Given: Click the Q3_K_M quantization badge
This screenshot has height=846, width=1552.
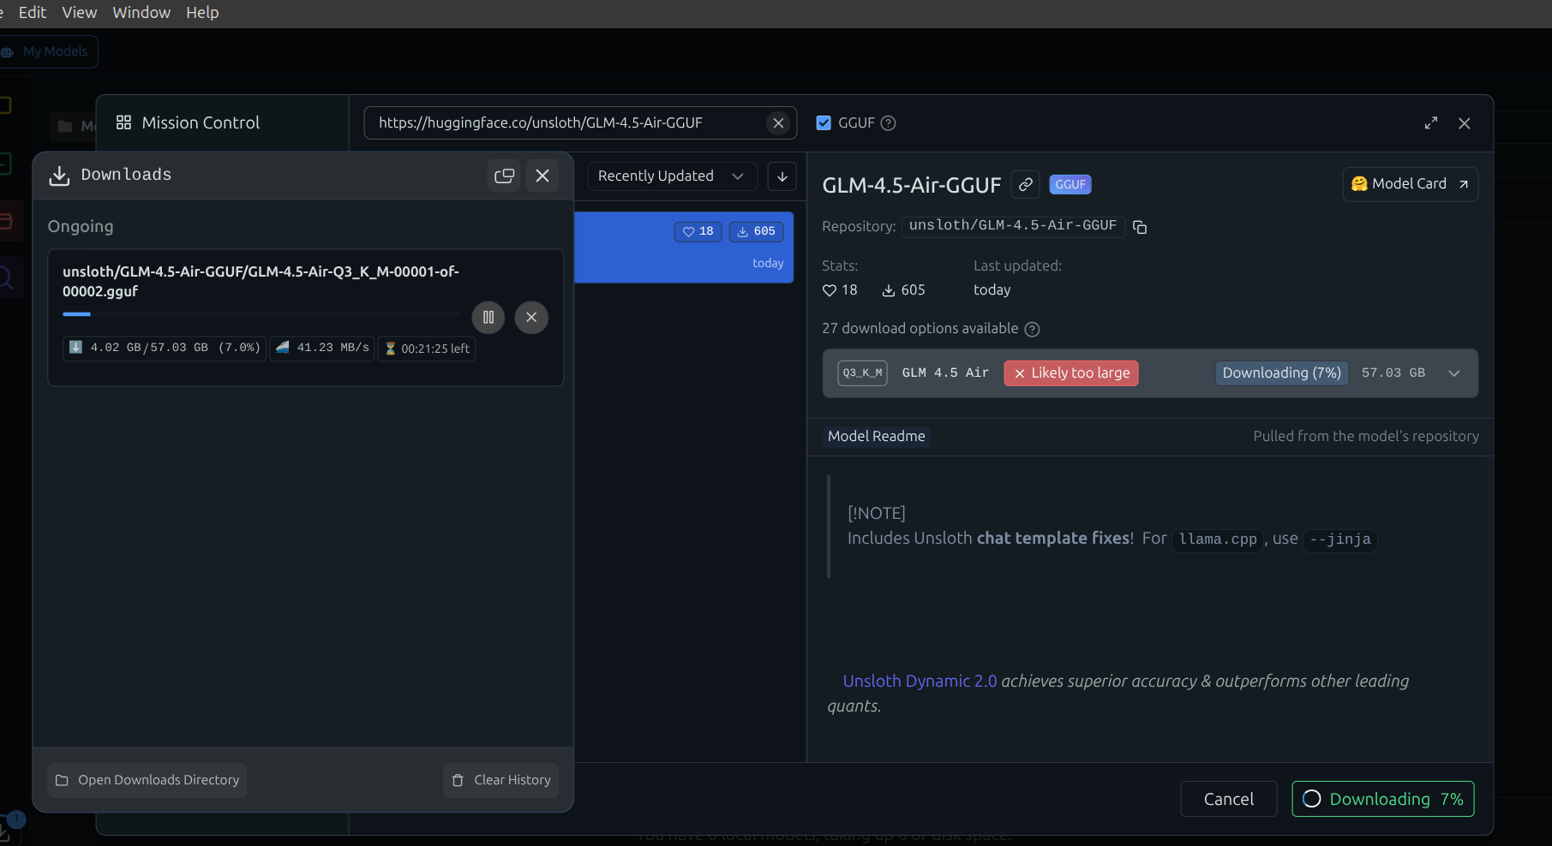Looking at the screenshot, I should (862, 373).
